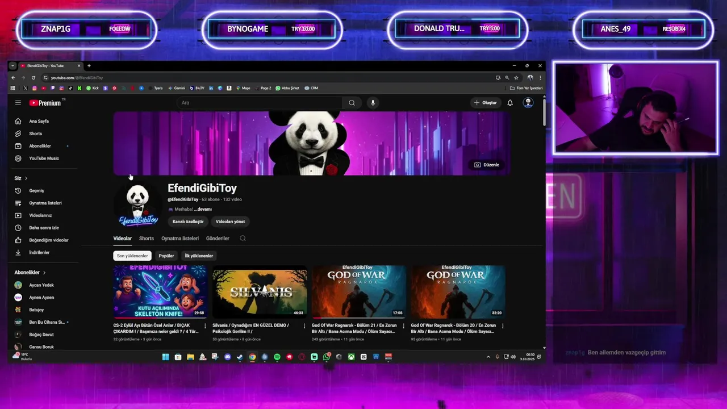Open the account avatar menu
The image size is (727, 409).
coord(528,103)
